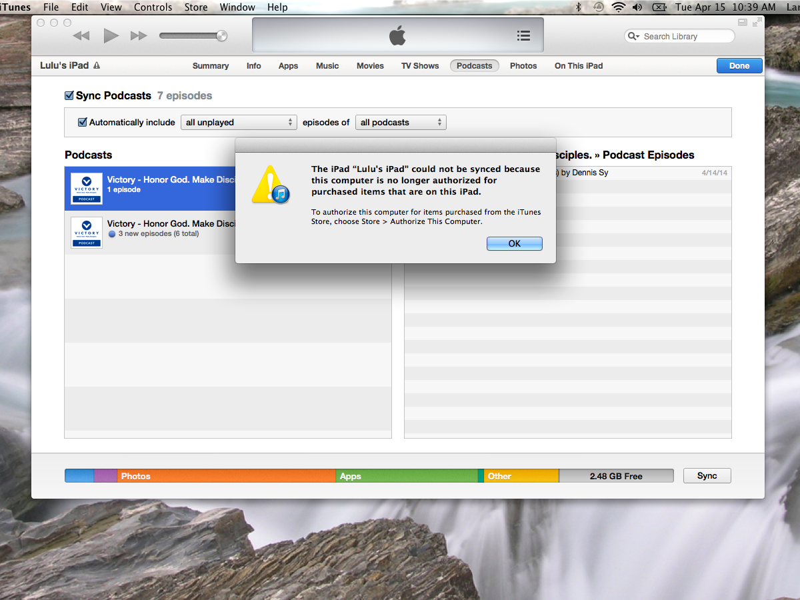800x600 pixels.
Task: Switch to the Summary tab
Action: point(211,66)
